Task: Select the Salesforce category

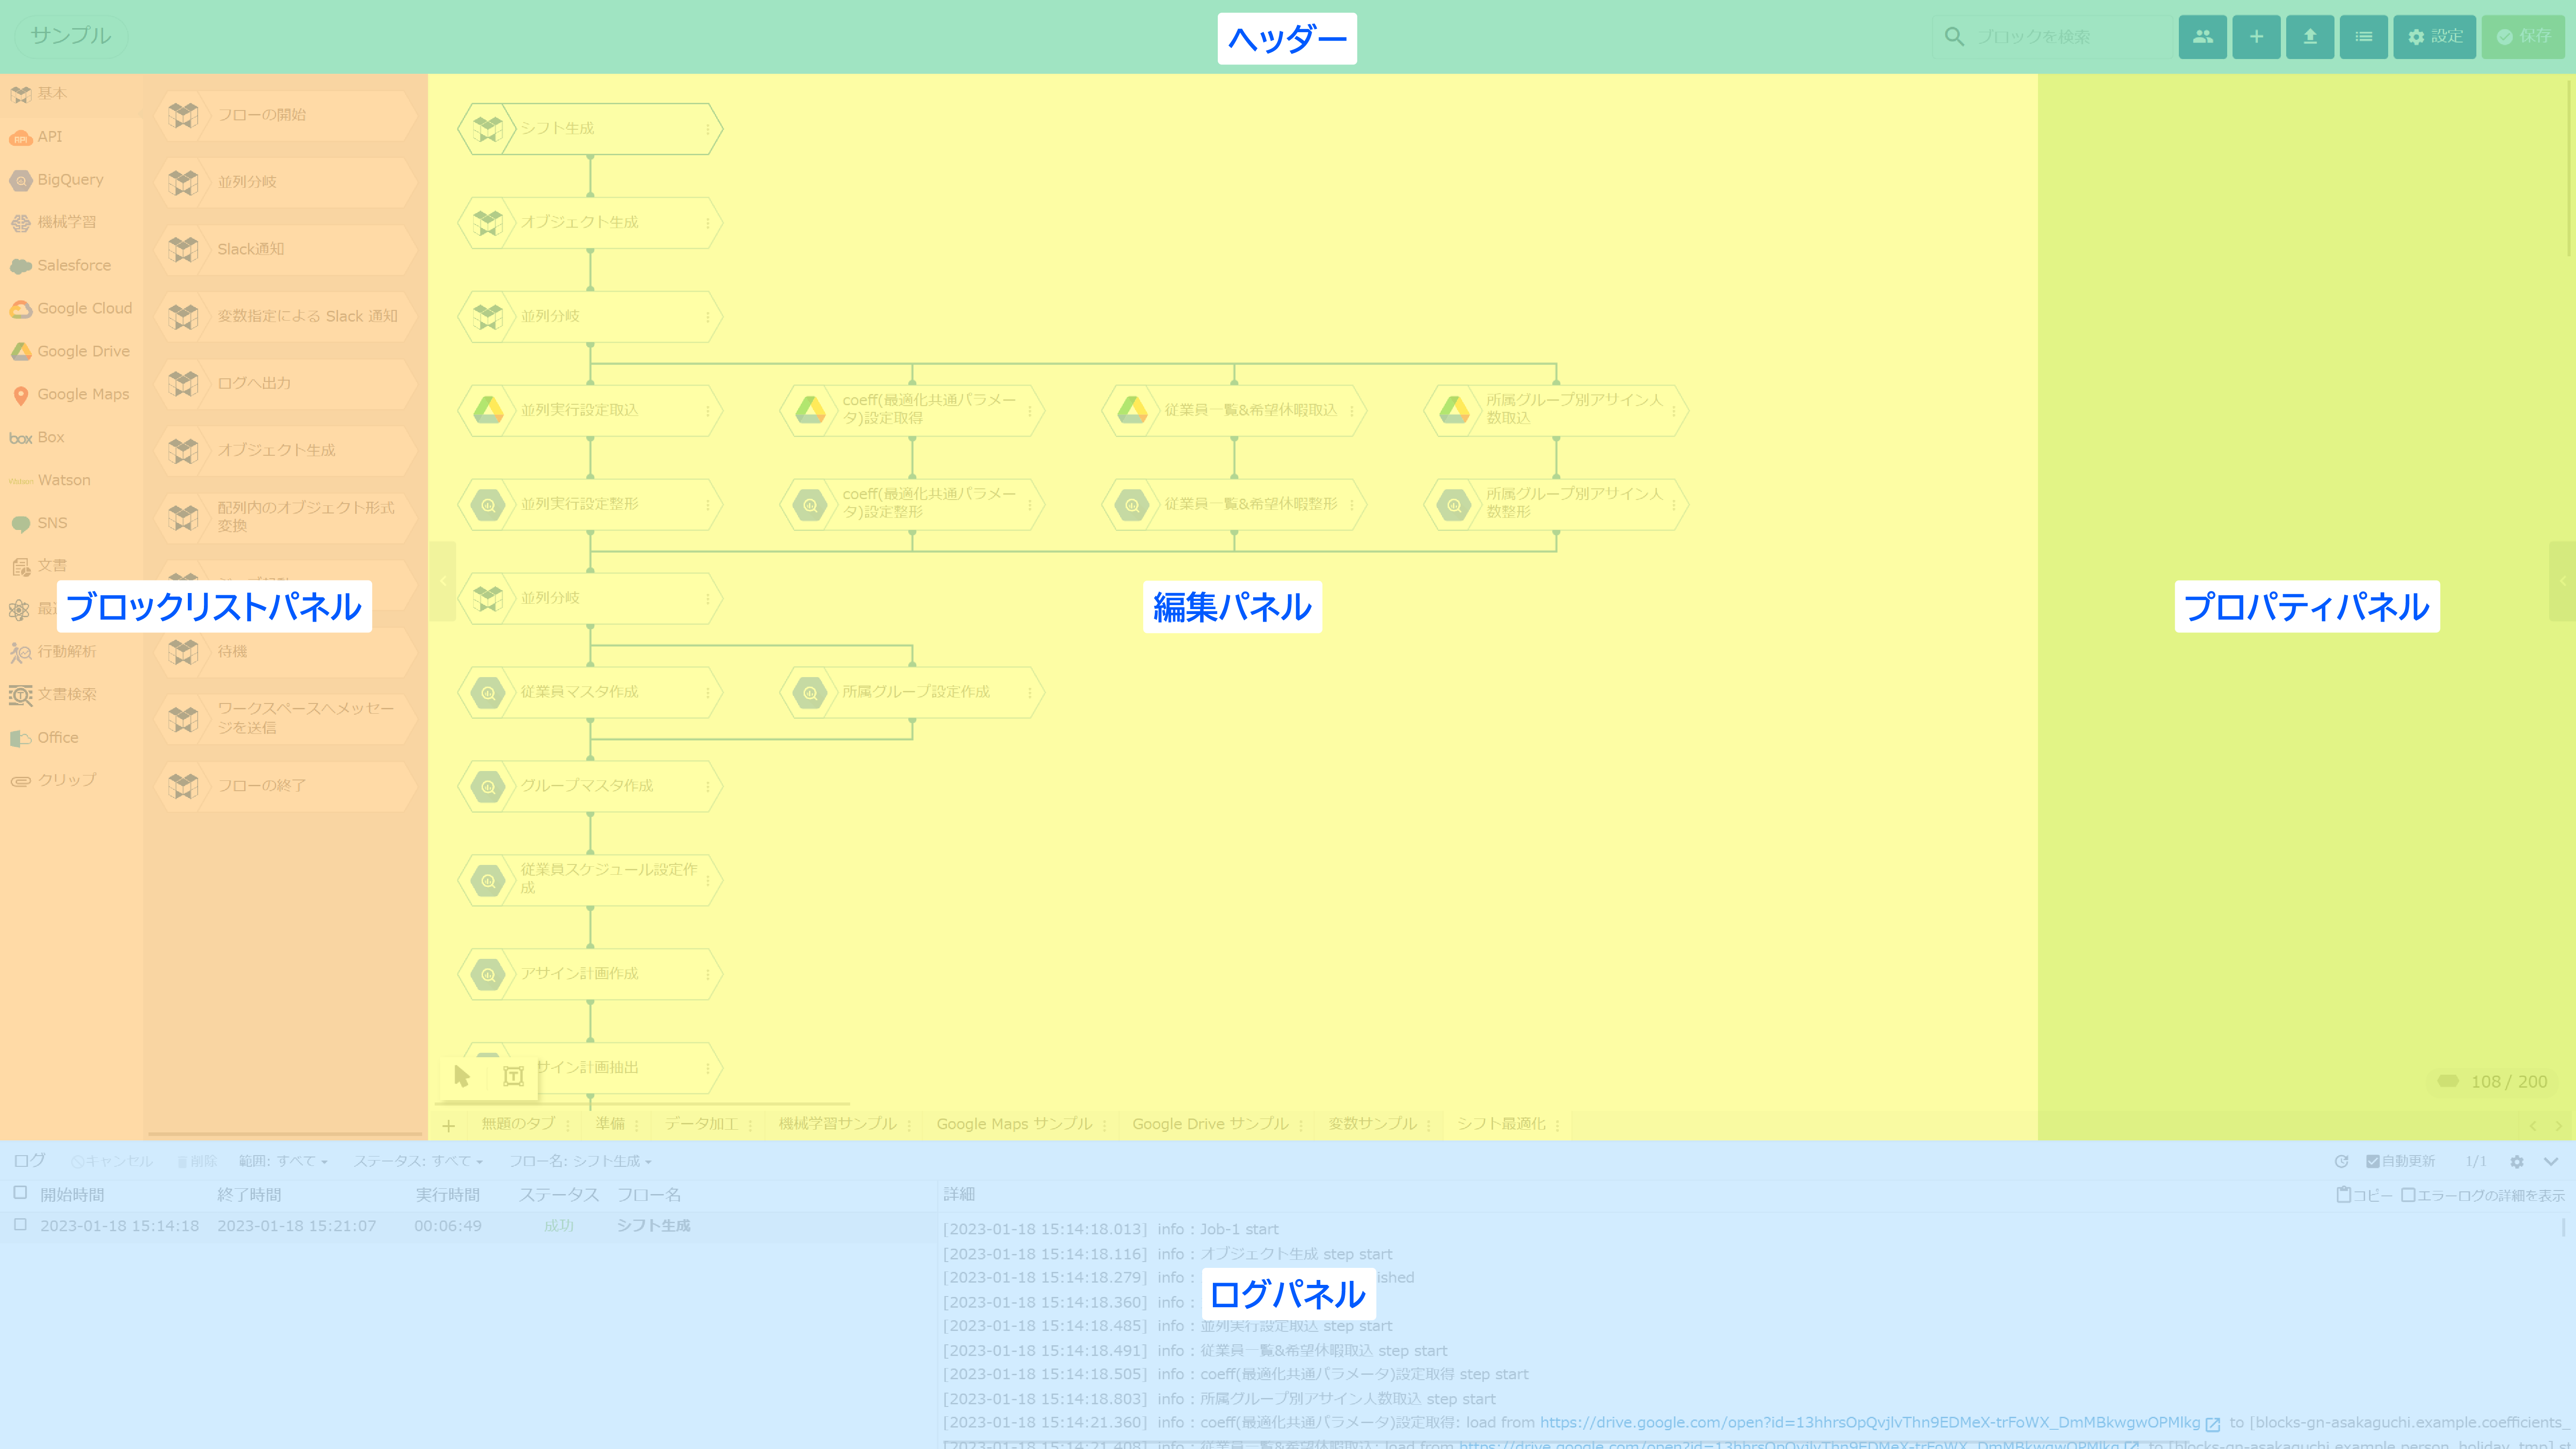Action: 71,265
